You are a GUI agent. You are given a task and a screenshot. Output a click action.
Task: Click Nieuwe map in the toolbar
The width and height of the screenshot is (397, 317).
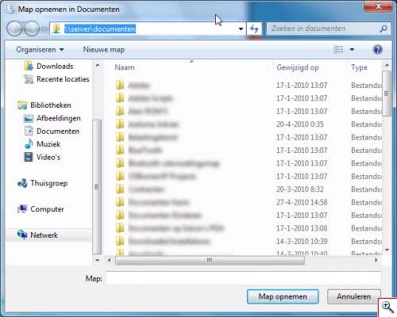tap(104, 49)
